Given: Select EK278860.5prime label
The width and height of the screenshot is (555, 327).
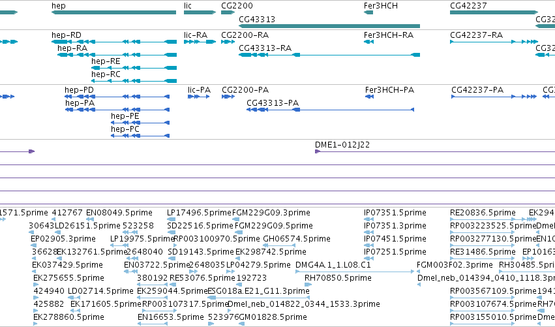Looking at the screenshot, I should coord(68,318).
